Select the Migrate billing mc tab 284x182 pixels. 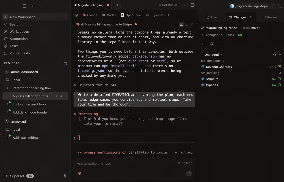click(x=91, y=5)
